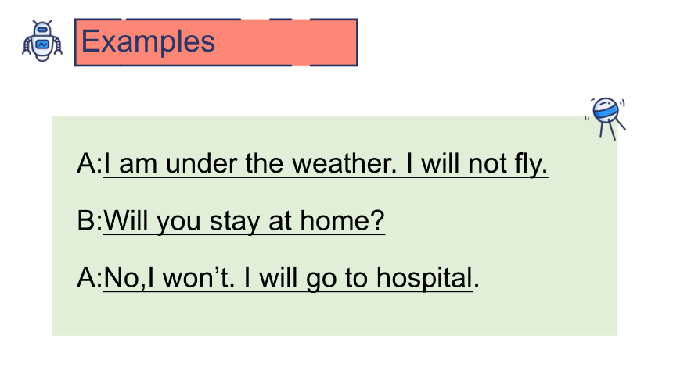Select the 'B:' speaker label

[90, 221]
